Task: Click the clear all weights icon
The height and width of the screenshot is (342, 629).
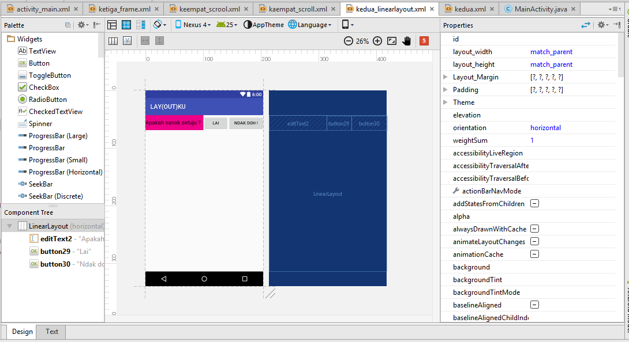Action: 128,41
